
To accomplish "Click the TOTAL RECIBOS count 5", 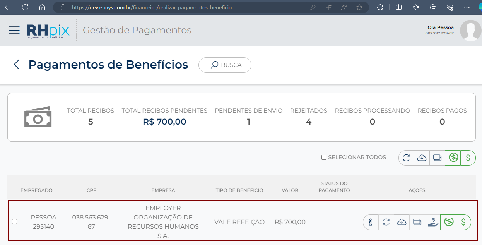I will pos(91,122).
